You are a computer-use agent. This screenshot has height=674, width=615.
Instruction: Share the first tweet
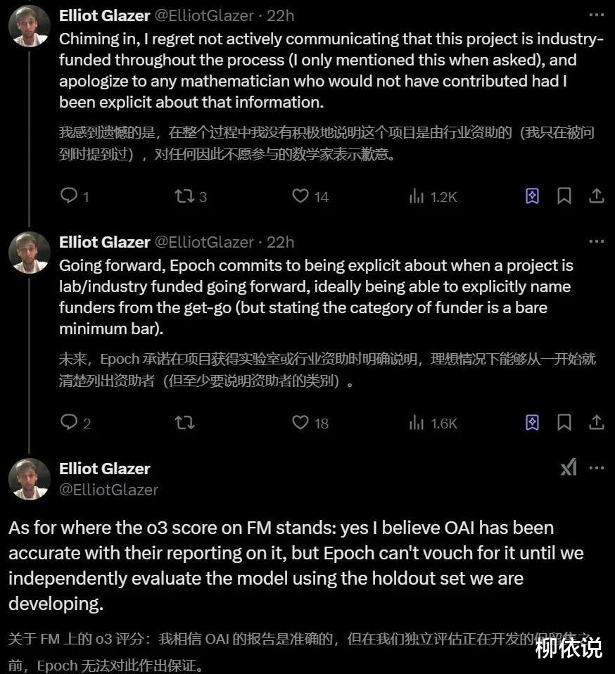597,196
